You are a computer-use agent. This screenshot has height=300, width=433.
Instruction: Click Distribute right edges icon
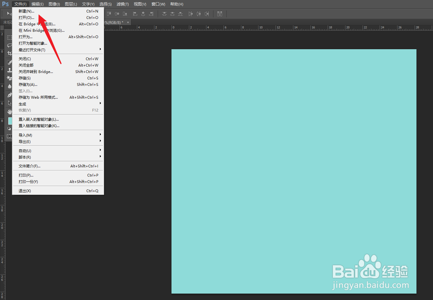pyautogui.click(x=207, y=14)
